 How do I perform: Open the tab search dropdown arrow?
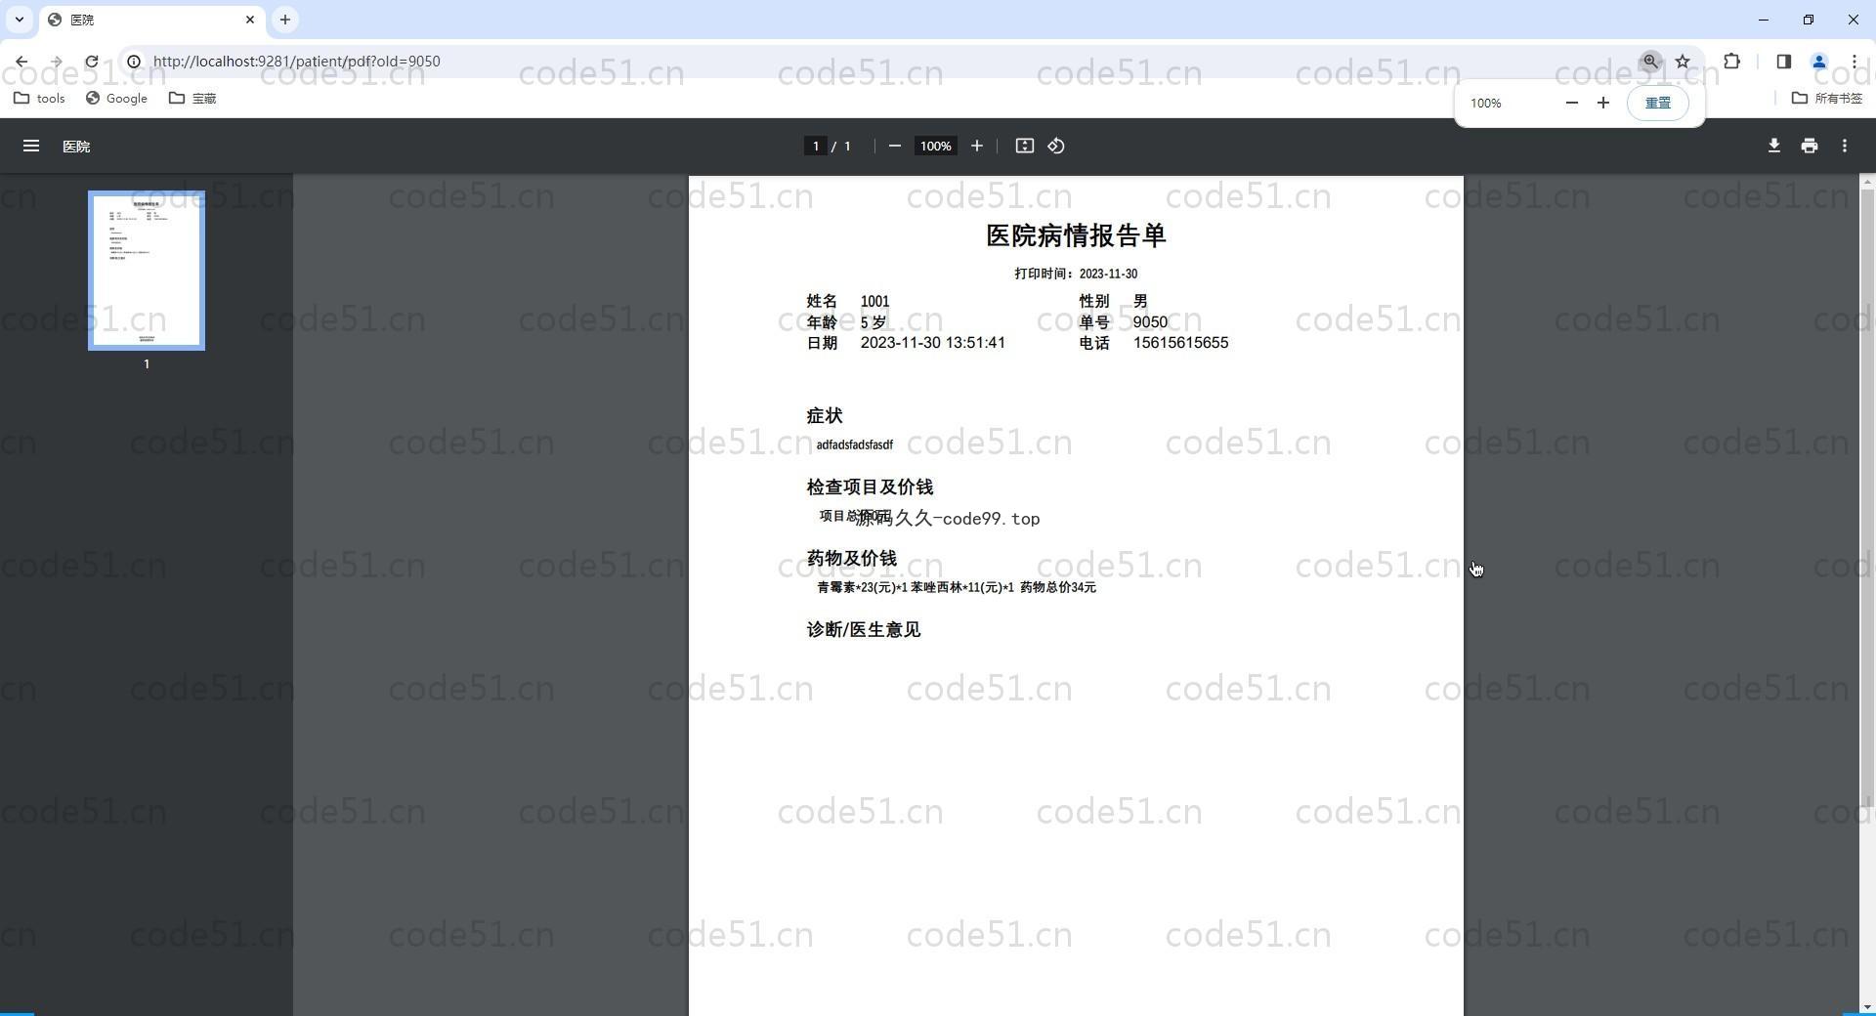tap(19, 20)
